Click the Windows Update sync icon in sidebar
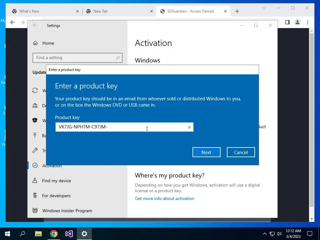 35,90
